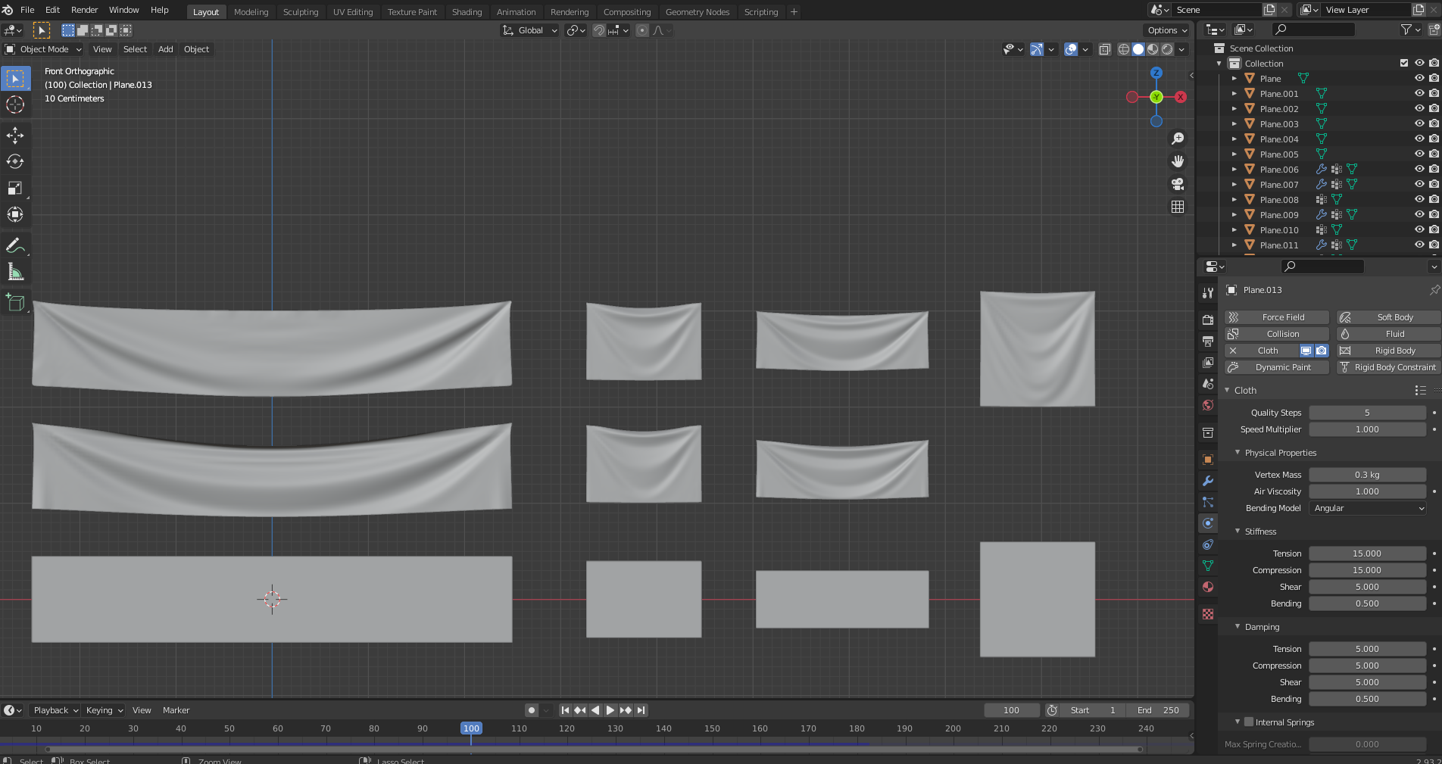Hide Plane.006 in viewport with eye icon
The width and height of the screenshot is (1442, 764).
coord(1420,169)
